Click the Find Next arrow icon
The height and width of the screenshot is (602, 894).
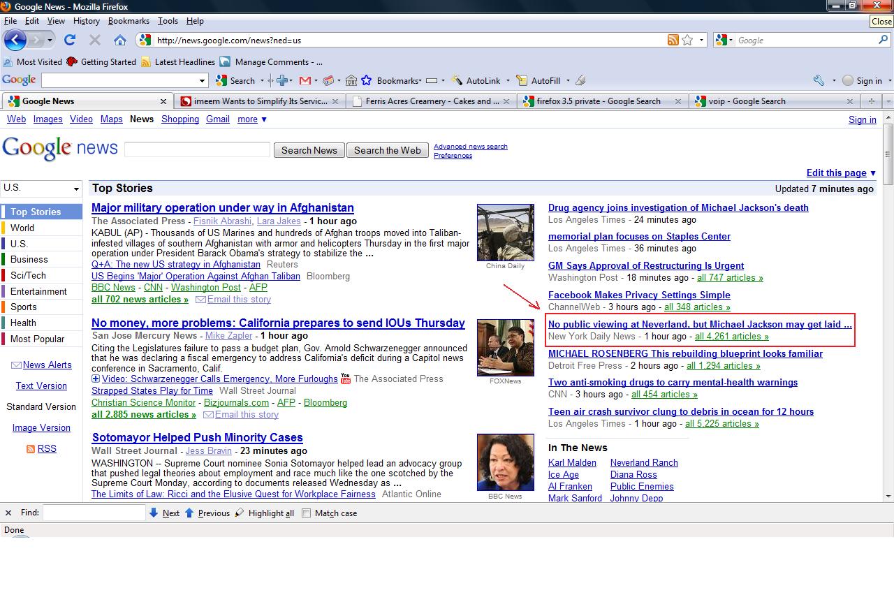click(154, 513)
